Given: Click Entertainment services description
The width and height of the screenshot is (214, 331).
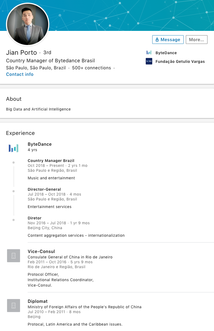Looking at the screenshot, I should 50,207.
